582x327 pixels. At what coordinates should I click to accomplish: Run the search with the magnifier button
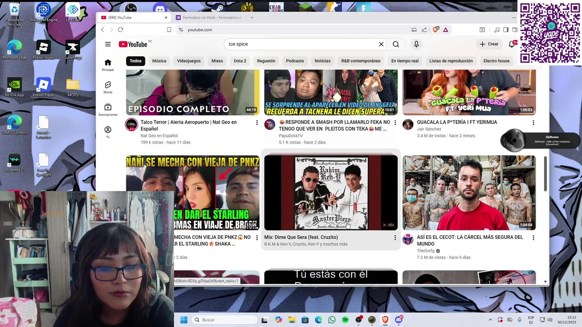point(396,44)
